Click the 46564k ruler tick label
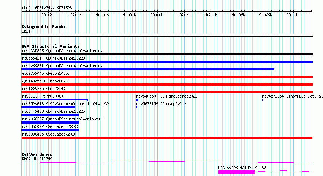Screen dimensions: 323x176 [102, 15]
